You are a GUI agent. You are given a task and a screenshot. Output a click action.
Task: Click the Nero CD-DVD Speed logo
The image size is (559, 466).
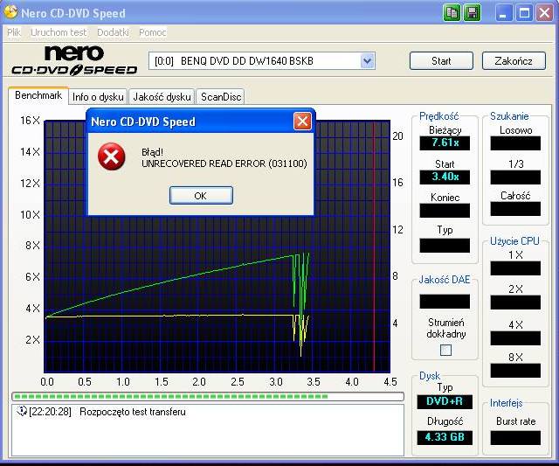[x=74, y=60]
